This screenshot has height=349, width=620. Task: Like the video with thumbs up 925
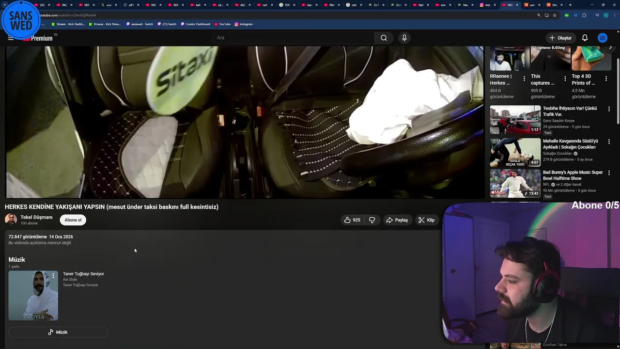[x=352, y=220]
